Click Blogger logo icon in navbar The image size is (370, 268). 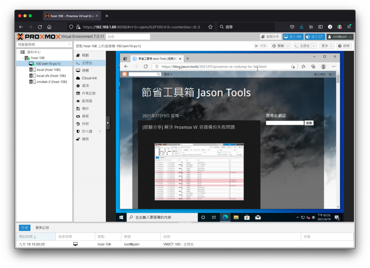[125, 74]
